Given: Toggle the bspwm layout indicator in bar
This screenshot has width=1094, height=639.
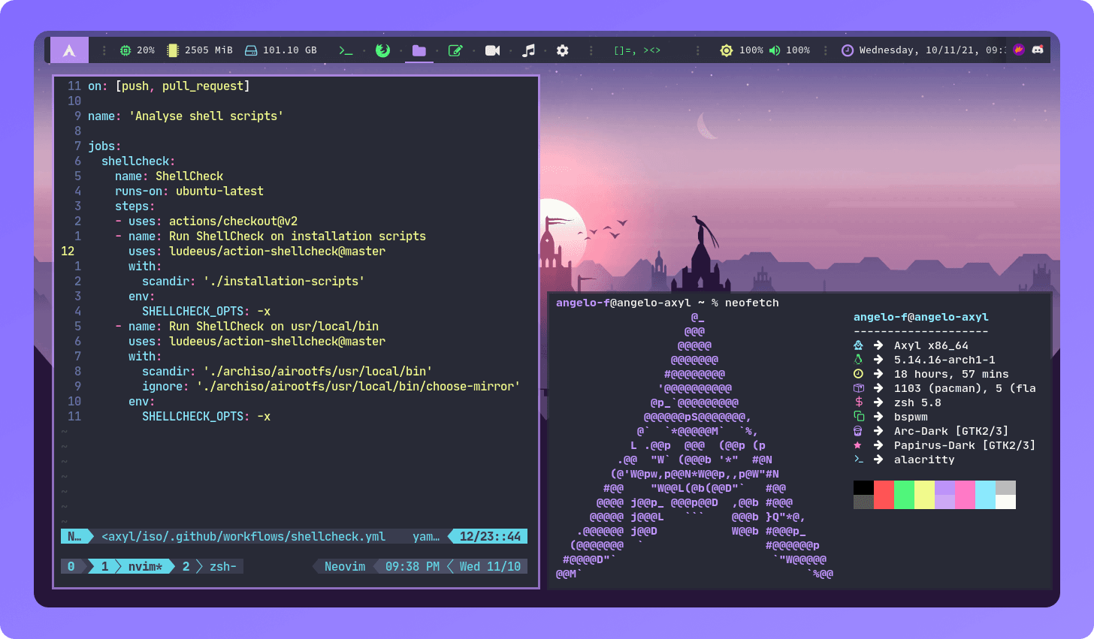Looking at the screenshot, I should [636, 50].
